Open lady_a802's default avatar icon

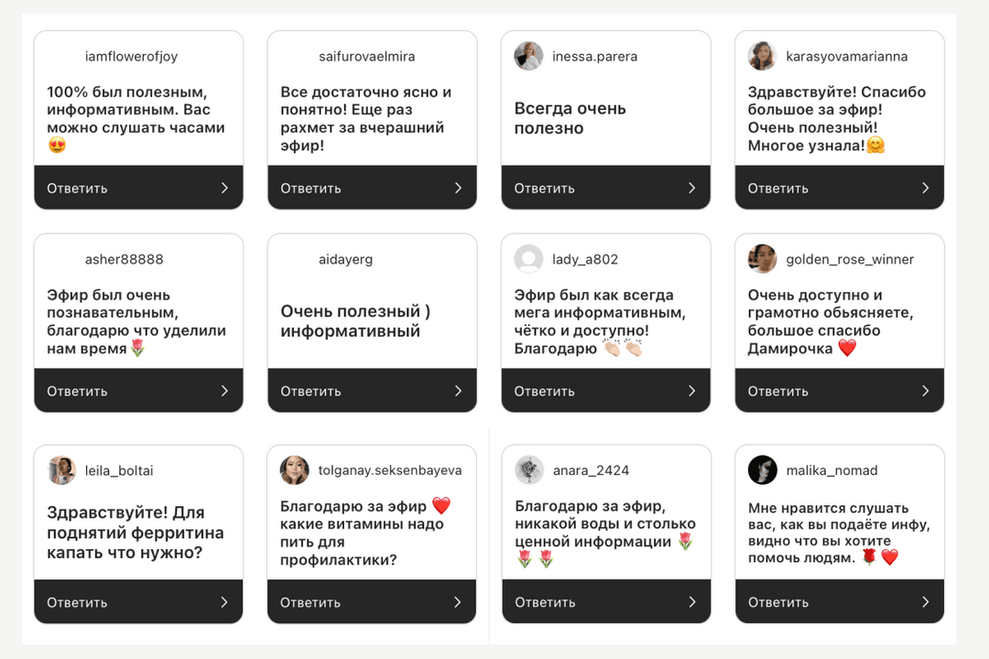point(528,259)
